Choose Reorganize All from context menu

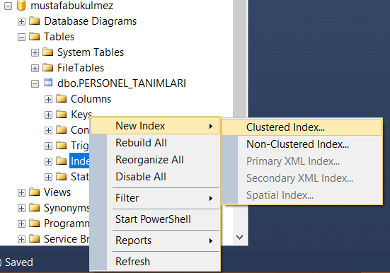[155, 160]
